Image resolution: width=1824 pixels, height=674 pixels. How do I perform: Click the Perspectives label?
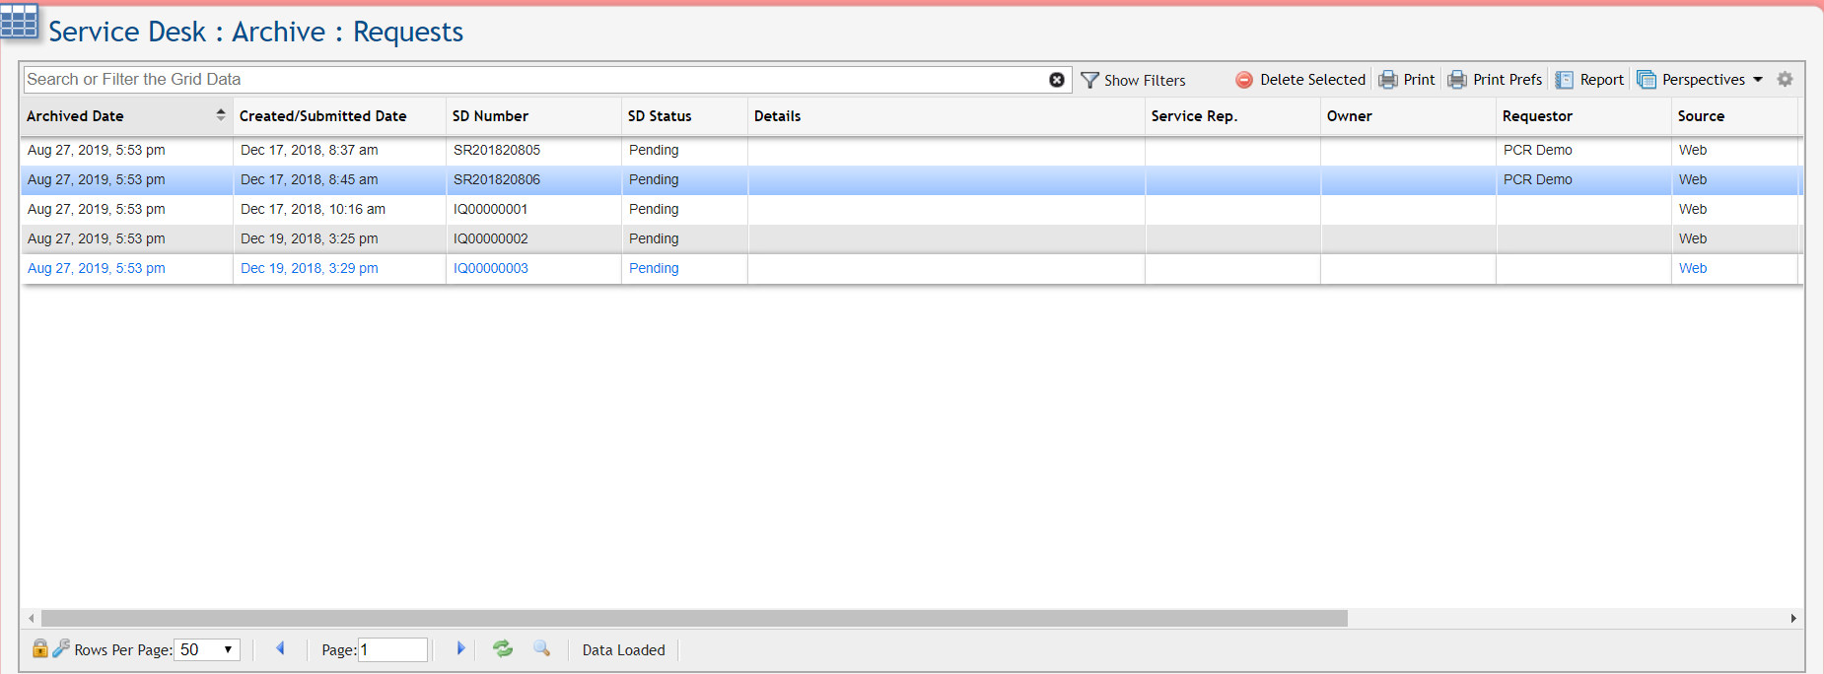pos(1704,80)
